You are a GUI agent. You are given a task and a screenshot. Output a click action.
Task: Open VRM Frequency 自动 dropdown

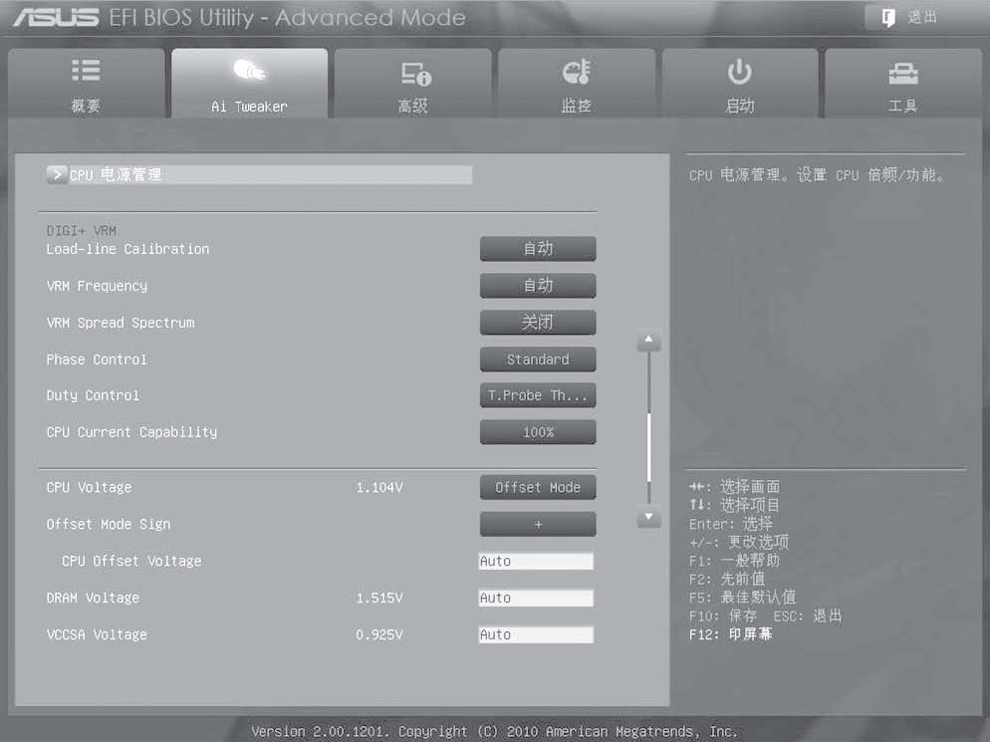[538, 286]
